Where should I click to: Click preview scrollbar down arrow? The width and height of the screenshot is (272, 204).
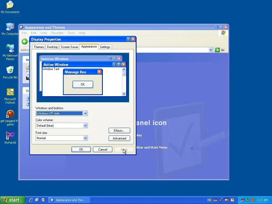(124, 94)
